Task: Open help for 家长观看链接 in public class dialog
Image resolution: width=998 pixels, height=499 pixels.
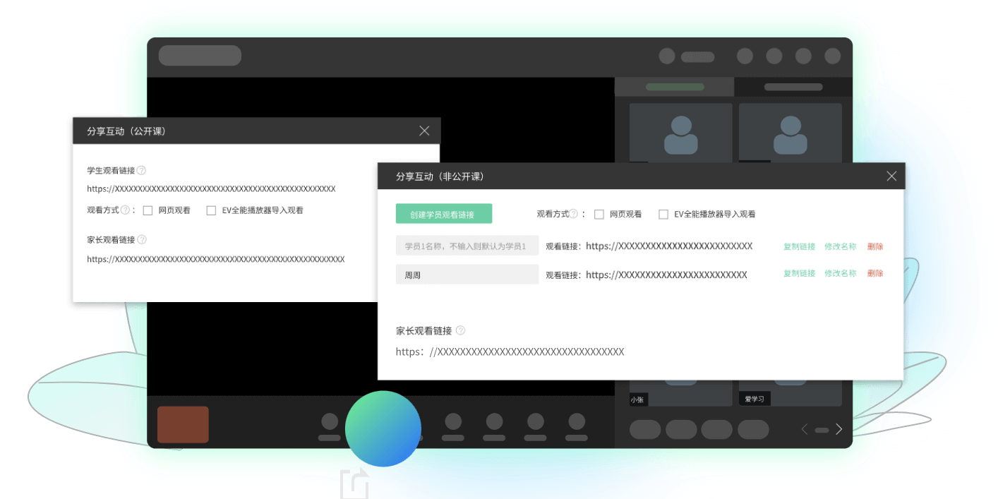Action: (x=140, y=239)
